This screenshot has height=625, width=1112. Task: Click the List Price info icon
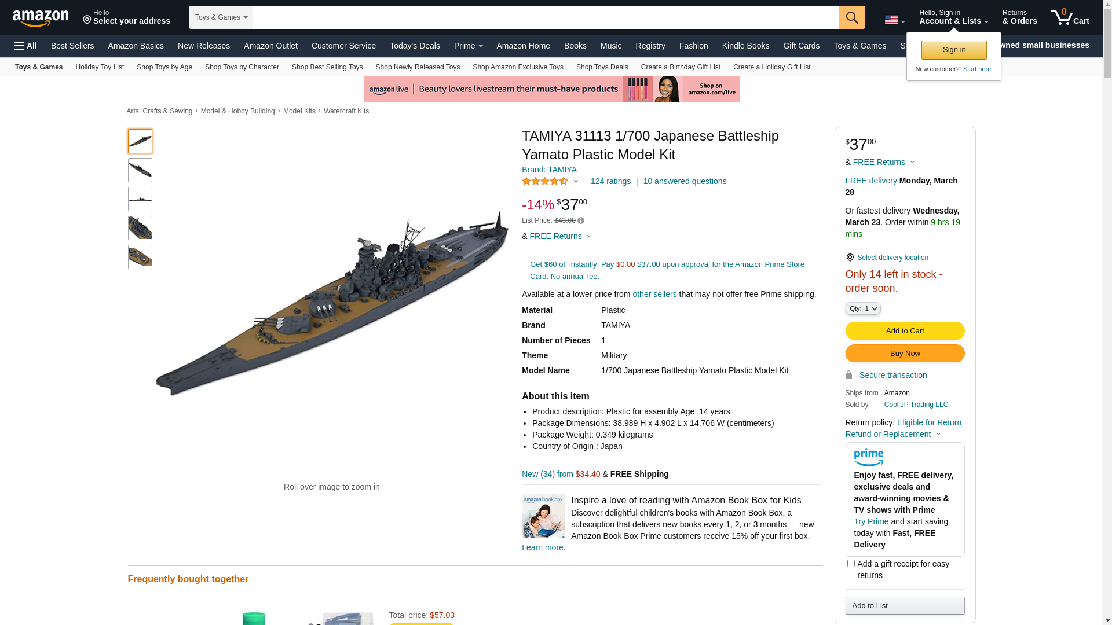581,220
